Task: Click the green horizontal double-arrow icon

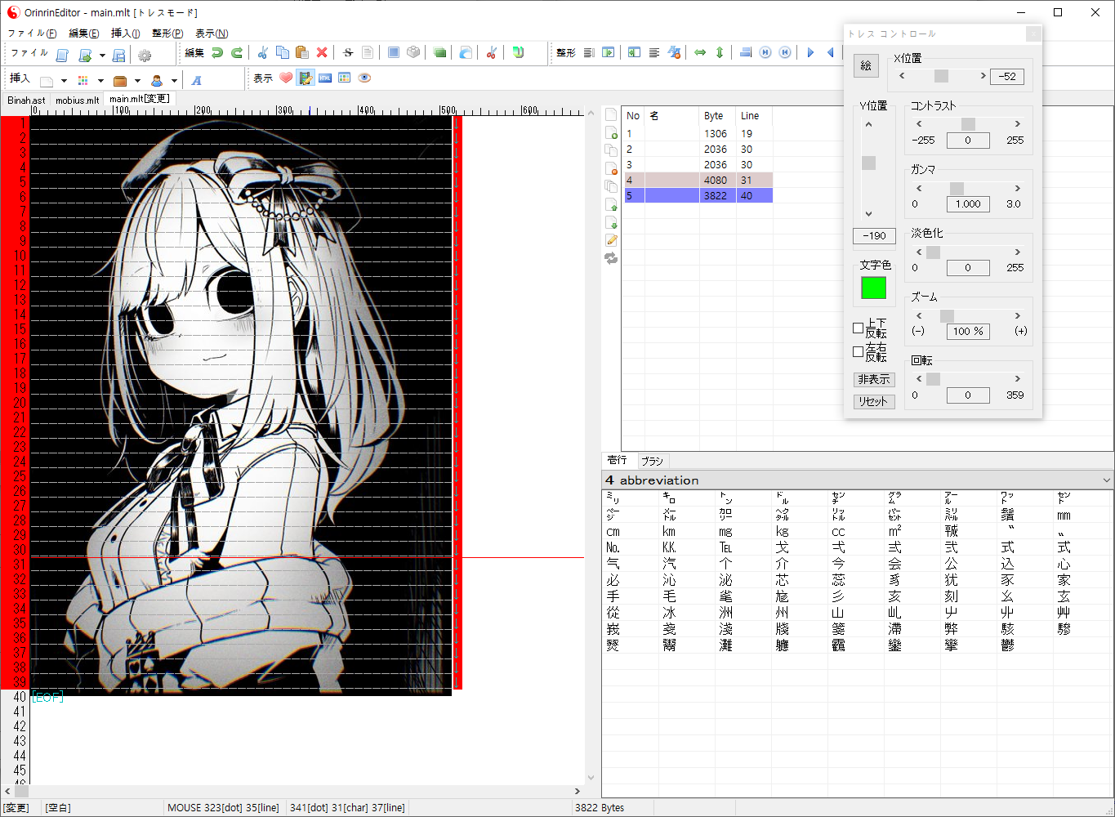Action: (x=700, y=53)
